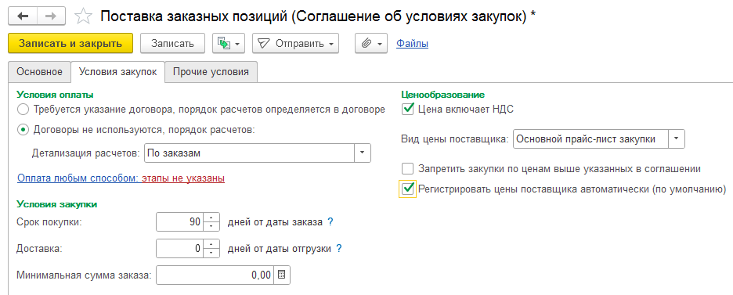
Task: Show help for Доставка question mark
Action: click(x=339, y=249)
